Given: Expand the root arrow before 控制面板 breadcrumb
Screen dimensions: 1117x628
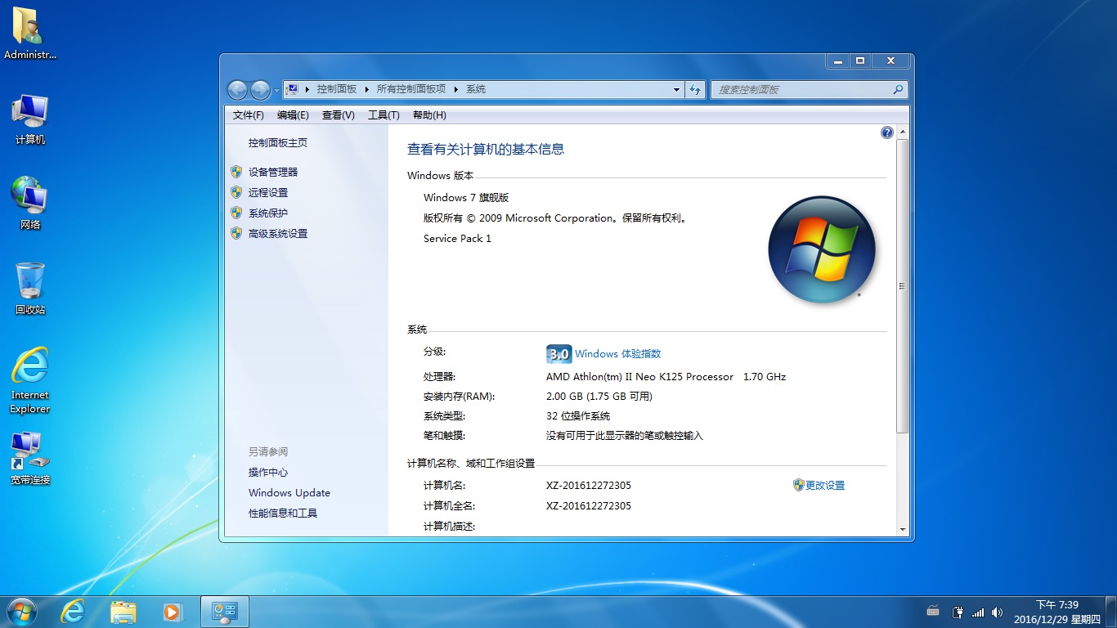Looking at the screenshot, I should point(307,89).
